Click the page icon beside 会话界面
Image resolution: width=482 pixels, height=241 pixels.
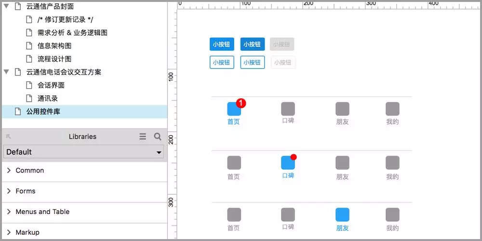click(29, 85)
